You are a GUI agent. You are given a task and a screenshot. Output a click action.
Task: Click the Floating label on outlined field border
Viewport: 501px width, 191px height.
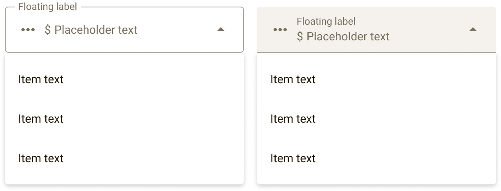click(47, 7)
